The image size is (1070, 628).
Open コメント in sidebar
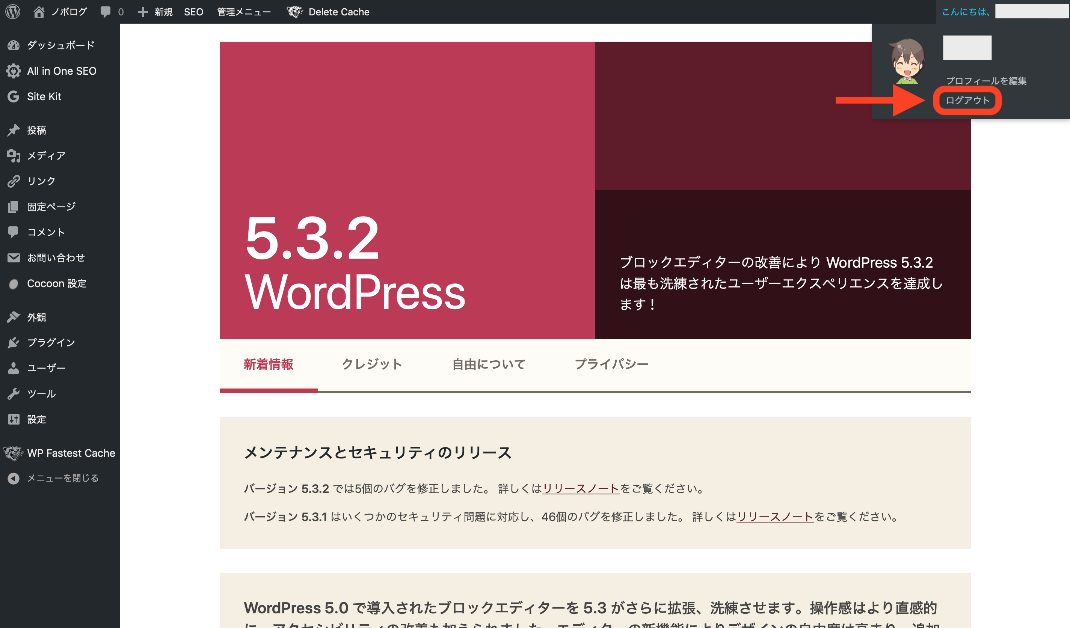[46, 232]
